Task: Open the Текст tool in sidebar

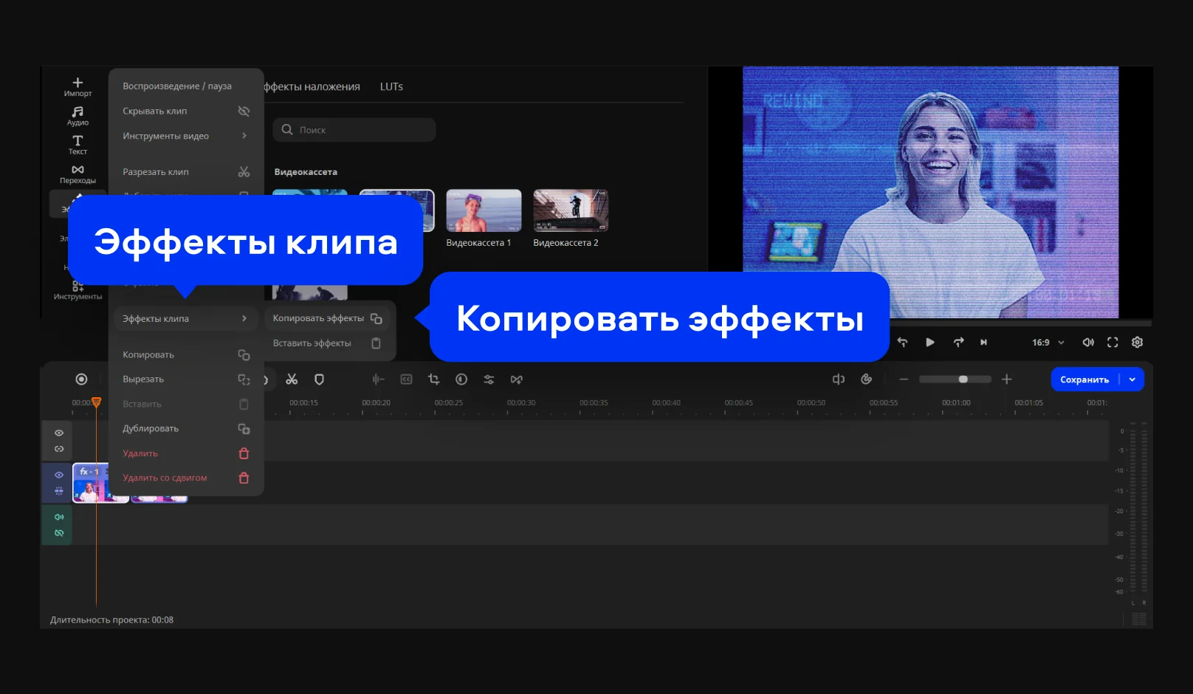Action: click(x=78, y=145)
